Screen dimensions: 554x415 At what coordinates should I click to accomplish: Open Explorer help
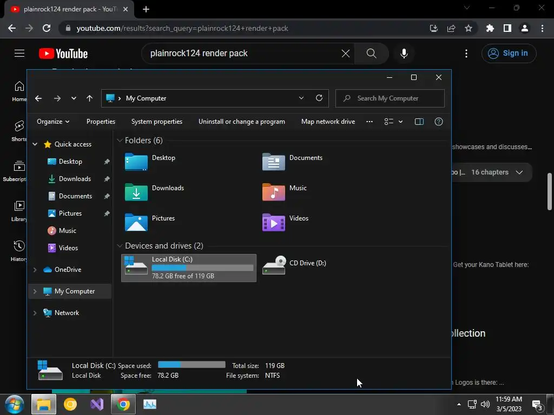tap(438, 122)
